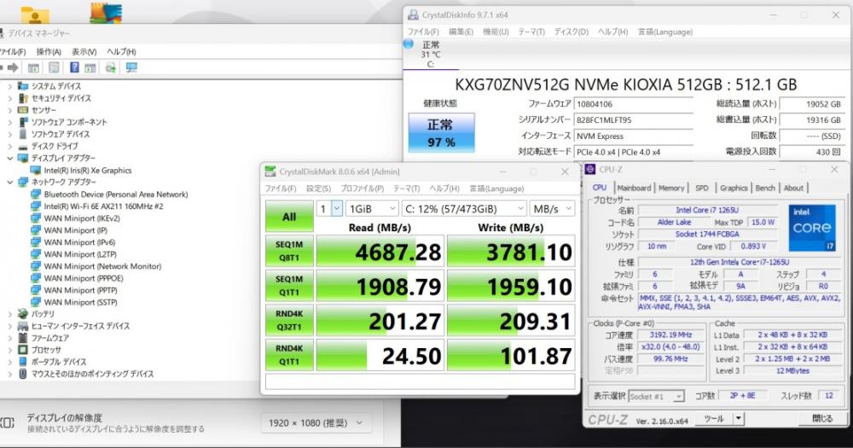Click the ファームウェア category icon
Viewport: 853px width, 448px height.
point(23,338)
